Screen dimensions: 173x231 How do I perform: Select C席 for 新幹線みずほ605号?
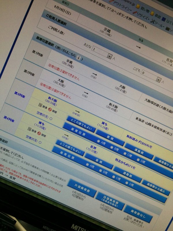(125, 154)
